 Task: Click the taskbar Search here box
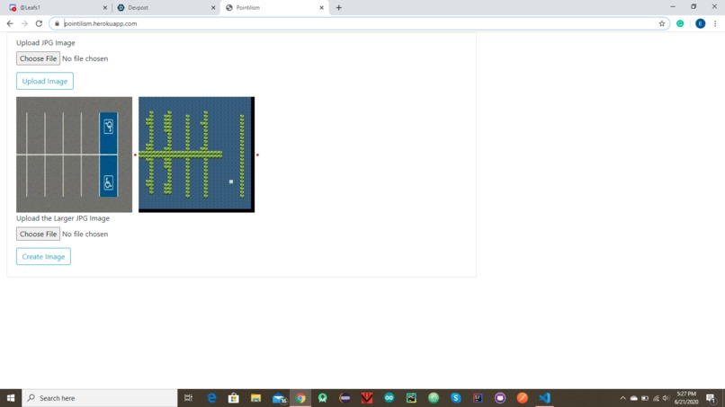(x=100, y=398)
